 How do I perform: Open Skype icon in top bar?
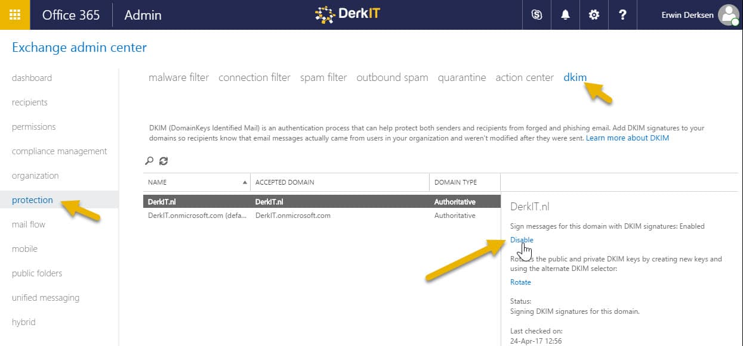coord(537,15)
